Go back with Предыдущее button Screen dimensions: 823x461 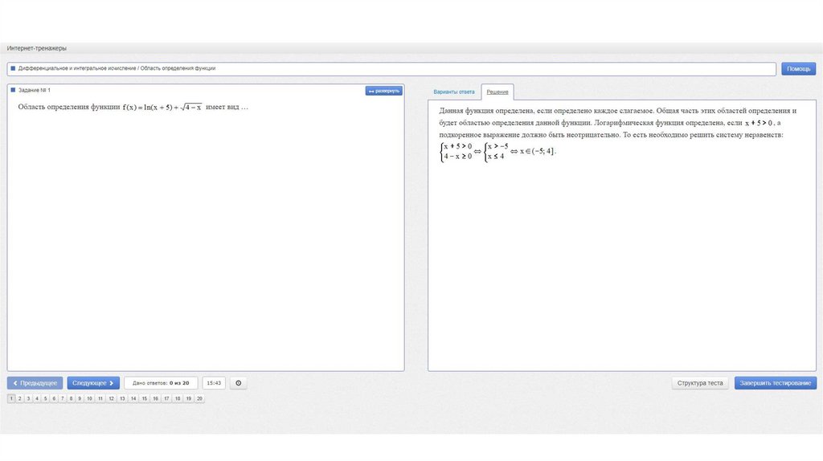tap(35, 383)
